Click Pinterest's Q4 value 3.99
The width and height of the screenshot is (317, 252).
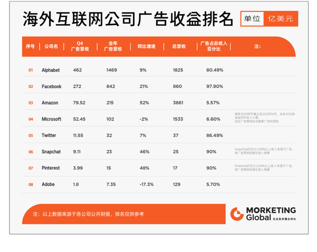click(x=78, y=168)
